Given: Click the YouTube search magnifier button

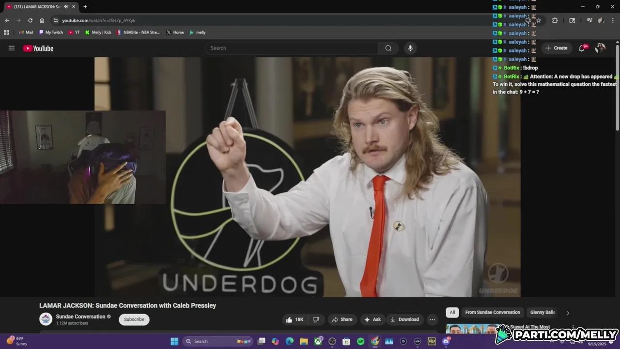Looking at the screenshot, I should click(x=388, y=48).
